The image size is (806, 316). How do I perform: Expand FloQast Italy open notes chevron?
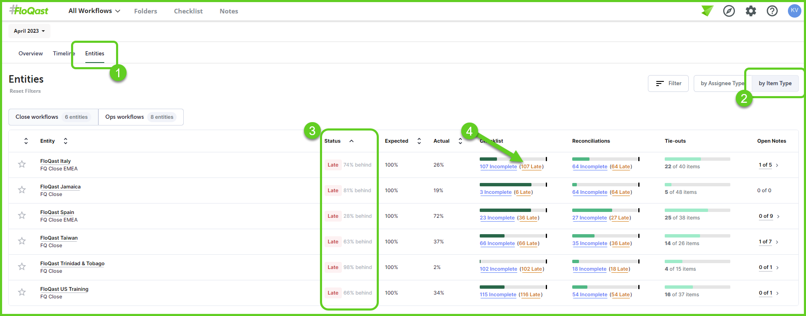tap(777, 165)
